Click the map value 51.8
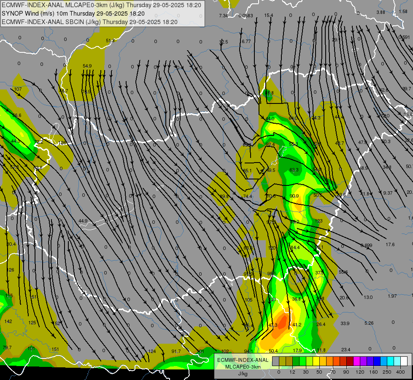 point(110,41)
